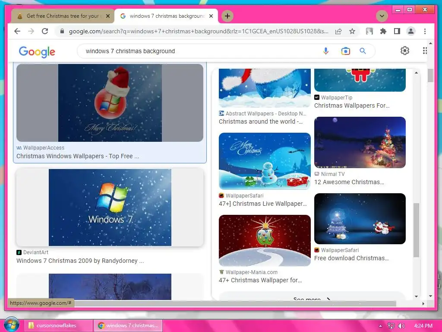Open Christmas around the world result
442x332 pixels.
[x=261, y=121]
